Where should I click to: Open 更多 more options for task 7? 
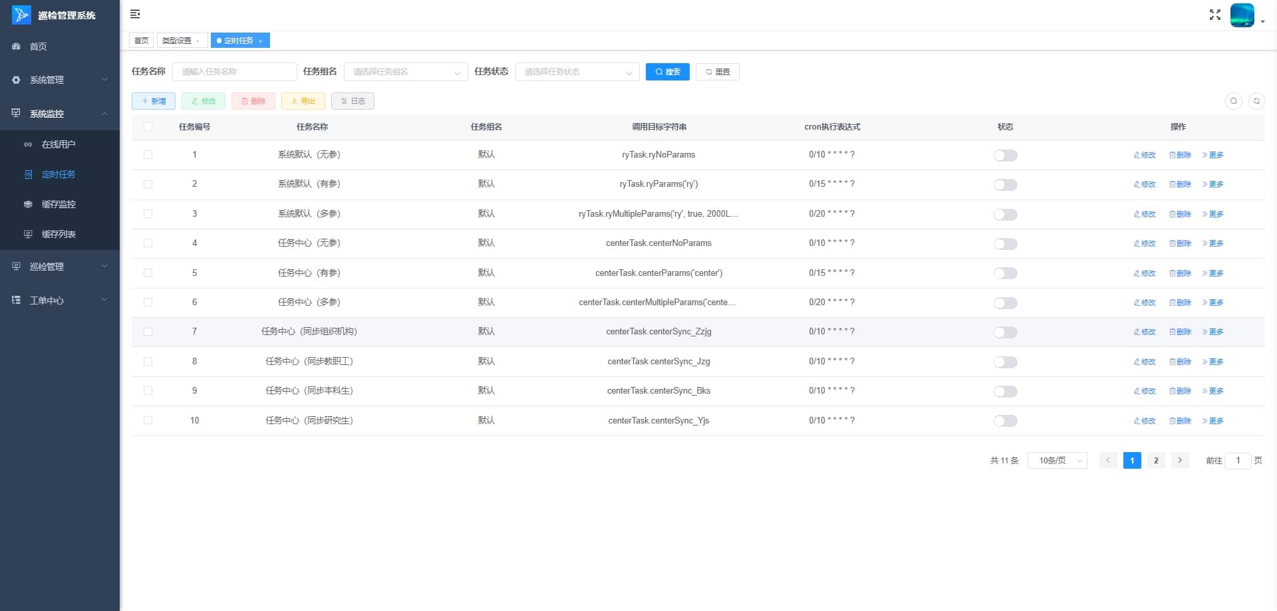point(1213,332)
